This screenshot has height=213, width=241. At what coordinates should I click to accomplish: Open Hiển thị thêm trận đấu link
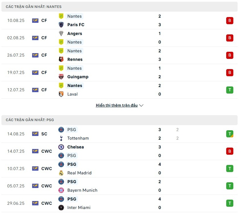coord(117,105)
